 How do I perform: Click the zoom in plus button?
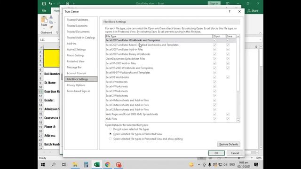pos(252,158)
